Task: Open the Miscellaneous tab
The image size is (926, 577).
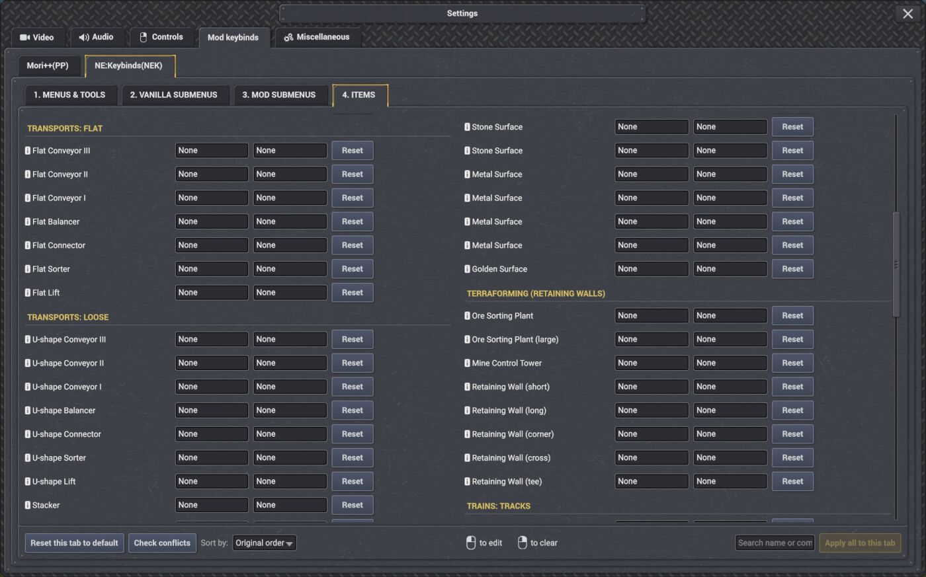Action: [317, 37]
